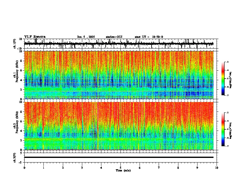Click the time axis tick label "6"
This screenshot has height=188, width=244.
(x=140, y=168)
